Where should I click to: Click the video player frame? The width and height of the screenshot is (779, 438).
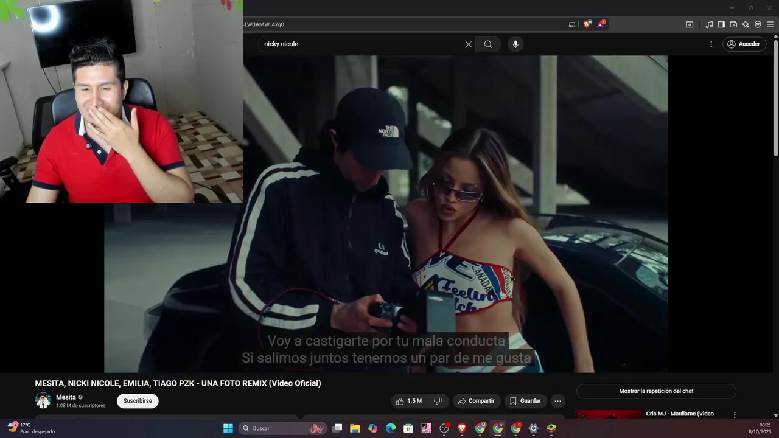tap(386, 214)
